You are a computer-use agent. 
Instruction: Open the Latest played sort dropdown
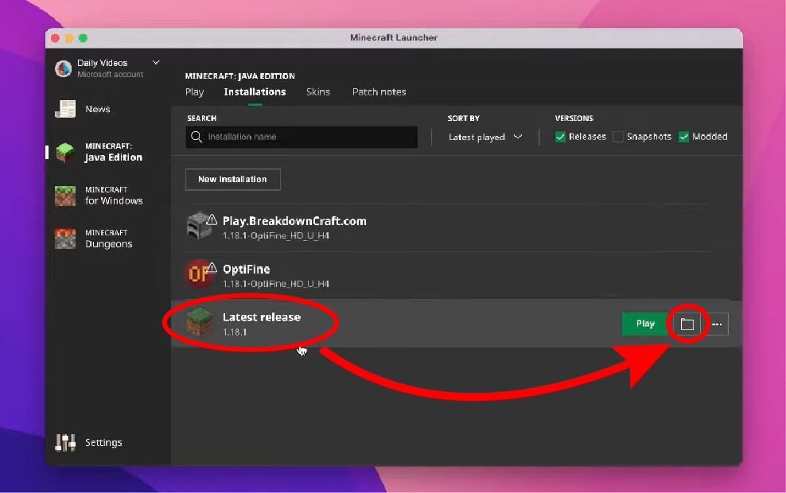[x=484, y=137]
